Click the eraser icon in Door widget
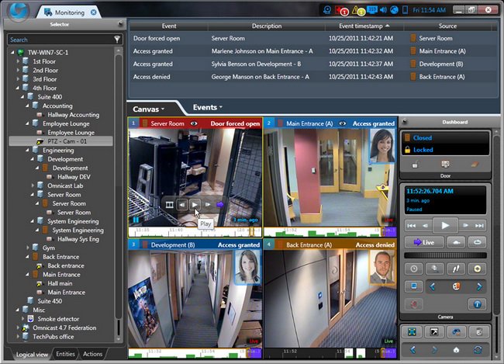Viewport: 504px width, 364px height. tap(475, 165)
